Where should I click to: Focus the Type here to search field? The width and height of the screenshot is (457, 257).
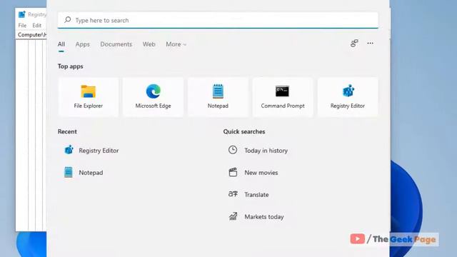[218, 20]
